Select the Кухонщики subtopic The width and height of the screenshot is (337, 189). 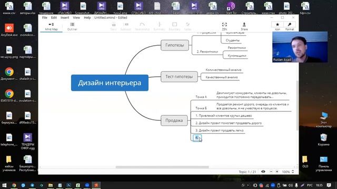(237, 56)
